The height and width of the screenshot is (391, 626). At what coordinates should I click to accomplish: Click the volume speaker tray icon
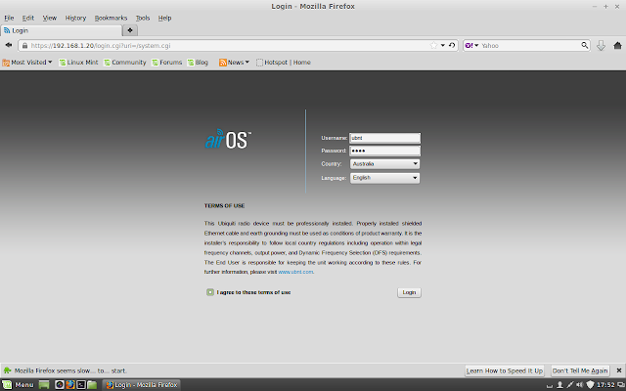[x=580, y=385]
